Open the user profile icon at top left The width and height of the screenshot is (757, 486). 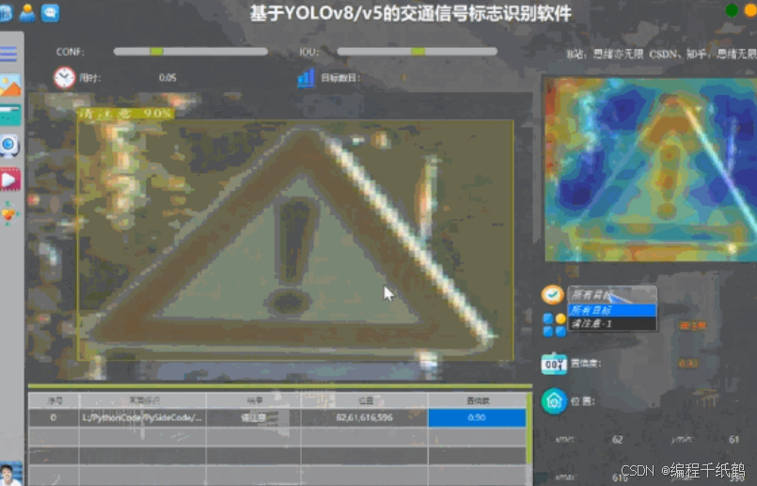coord(27,12)
